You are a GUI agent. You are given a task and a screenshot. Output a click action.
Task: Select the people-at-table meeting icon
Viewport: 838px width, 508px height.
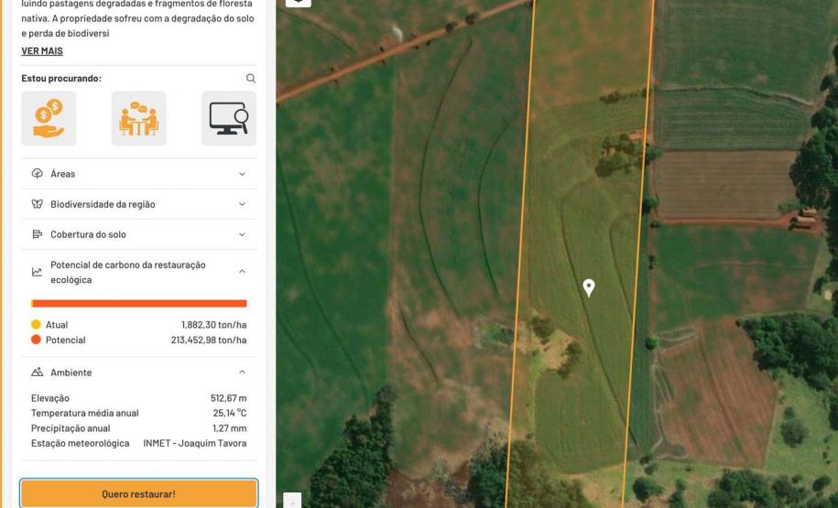(x=138, y=118)
